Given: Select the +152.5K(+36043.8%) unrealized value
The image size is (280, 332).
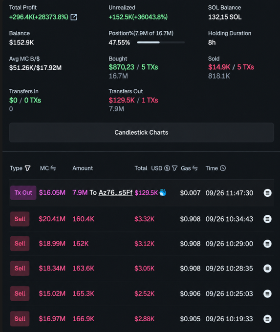Looking at the screenshot, I should tap(138, 17).
